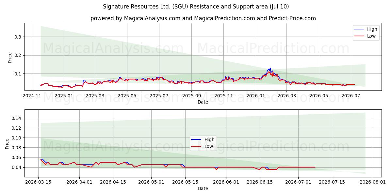392x196 pixels.
Task: Click the bottom chart 'Price' axis label
Action: click(7, 144)
